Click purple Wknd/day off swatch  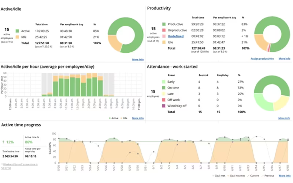point(163,106)
